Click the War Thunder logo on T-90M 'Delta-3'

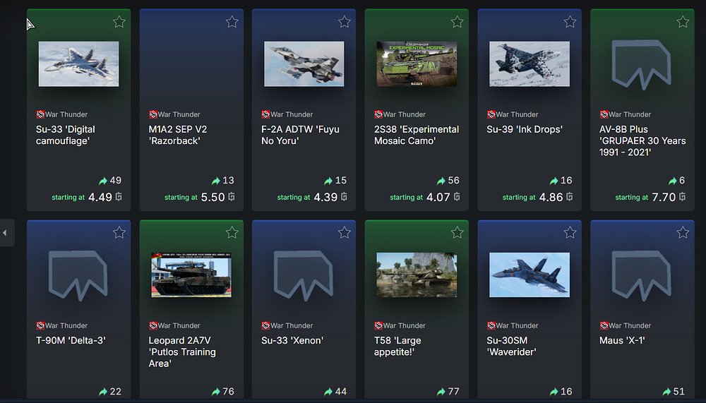pos(40,325)
